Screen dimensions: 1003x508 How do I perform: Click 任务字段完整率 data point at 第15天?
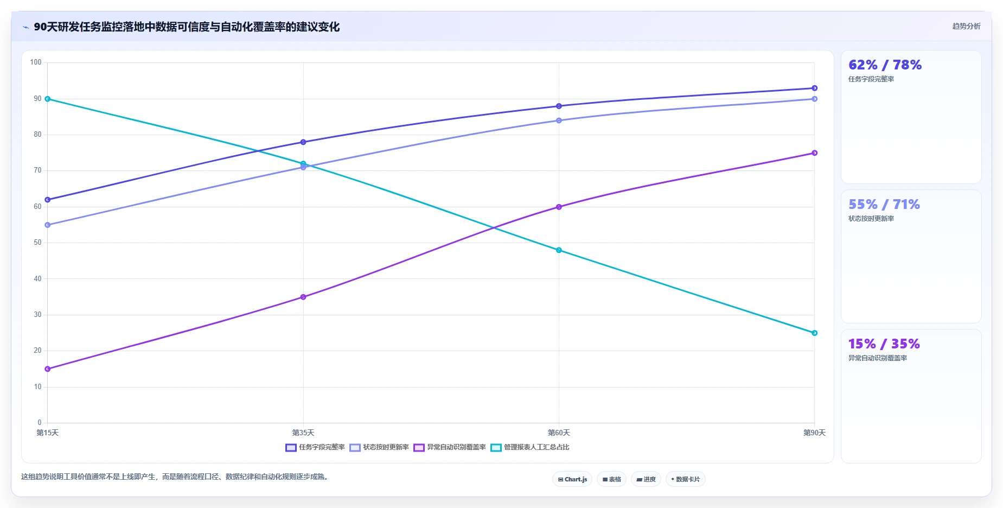48,200
